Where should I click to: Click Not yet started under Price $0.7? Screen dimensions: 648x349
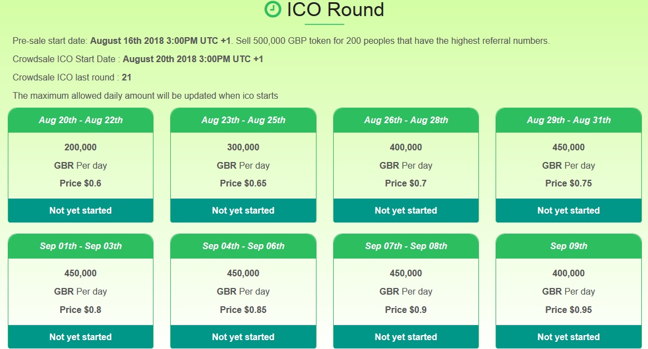[x=406, y=211]
